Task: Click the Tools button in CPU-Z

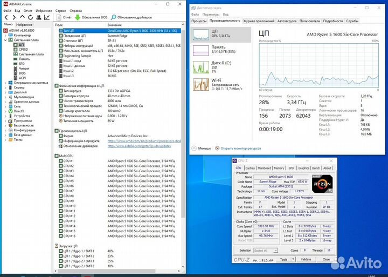Action: tap(283, 259)
